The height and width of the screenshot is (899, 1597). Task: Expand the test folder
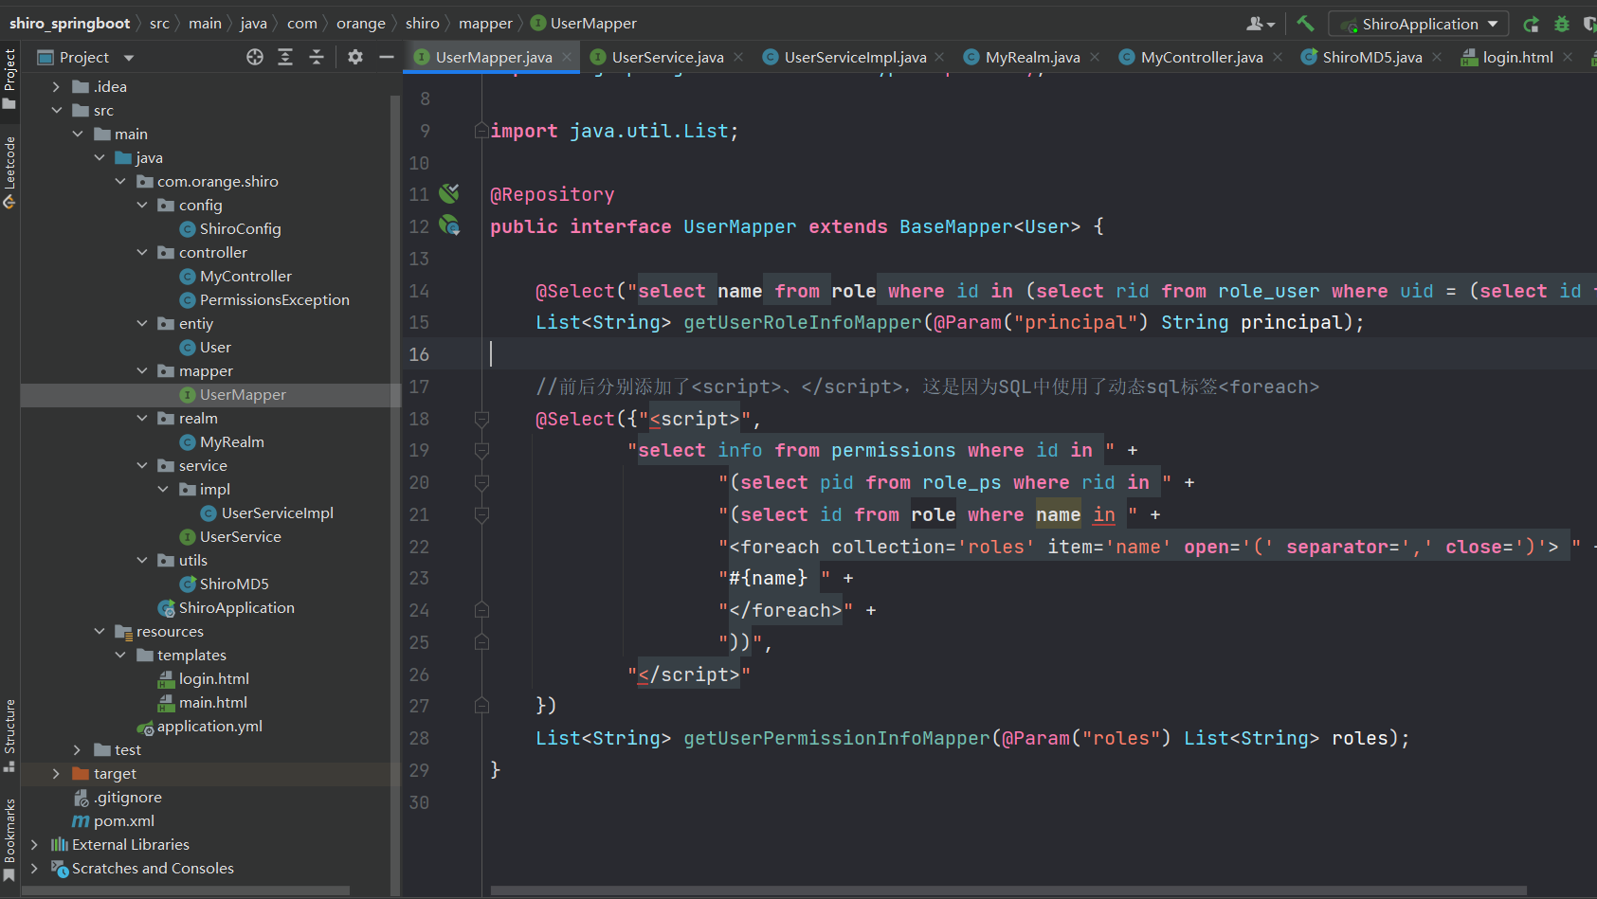click(78, 749)
